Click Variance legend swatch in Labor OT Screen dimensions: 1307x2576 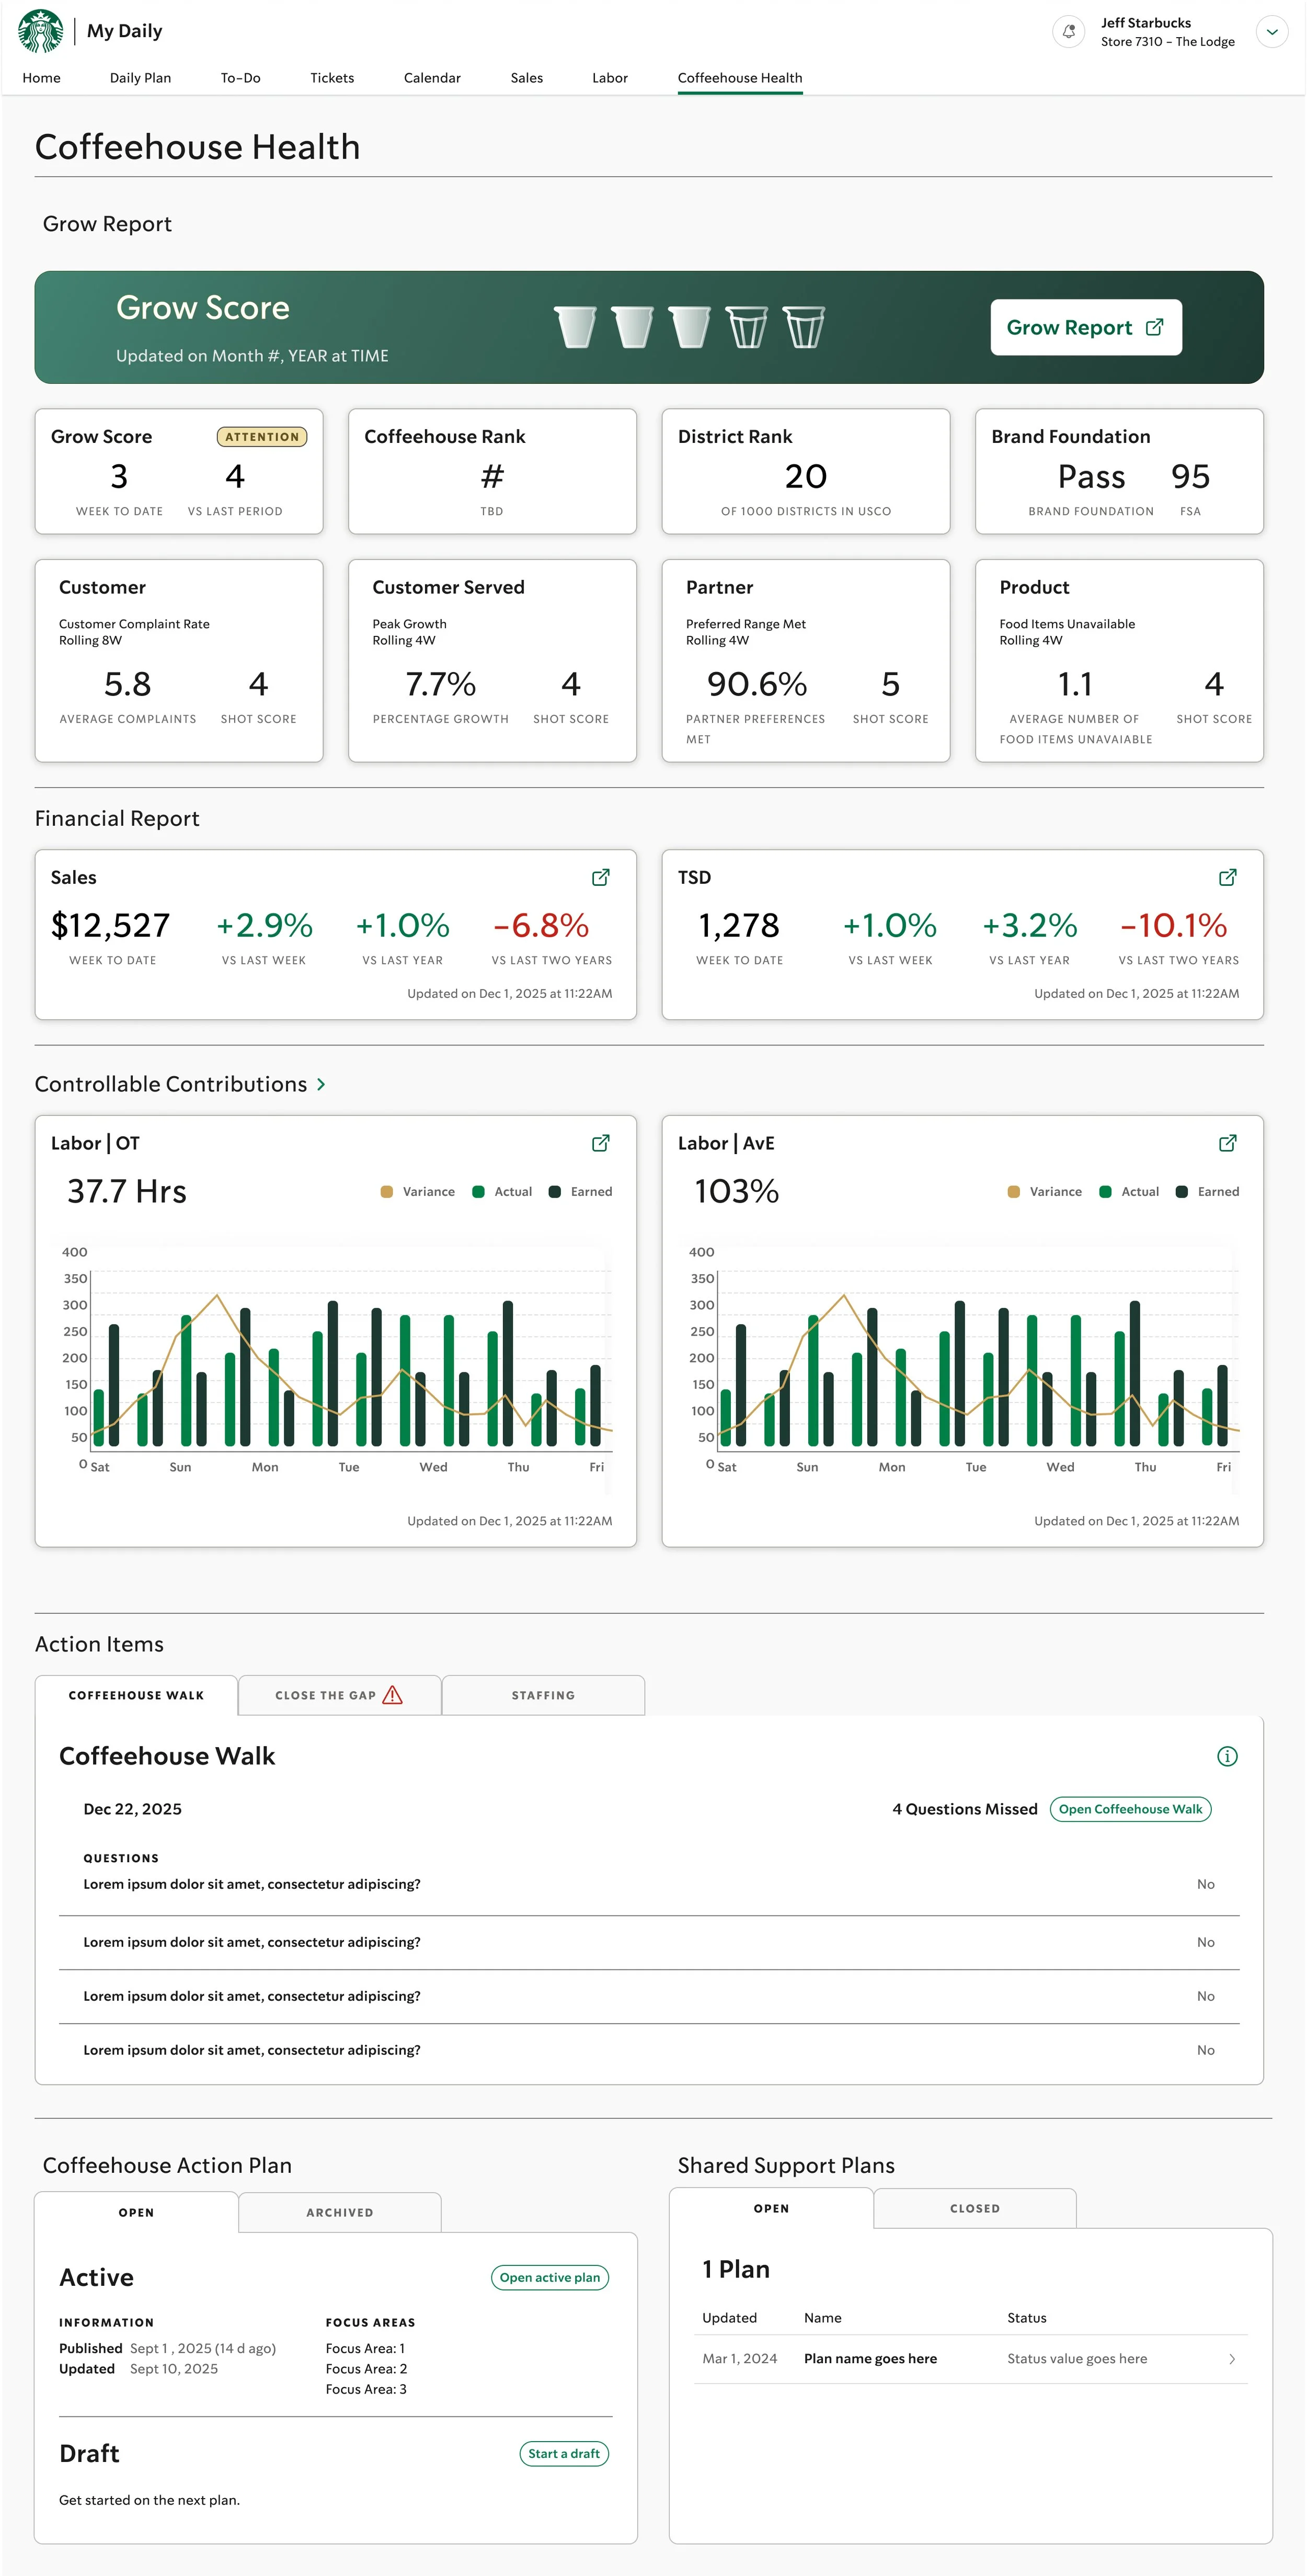click(x=387, y=1192)
